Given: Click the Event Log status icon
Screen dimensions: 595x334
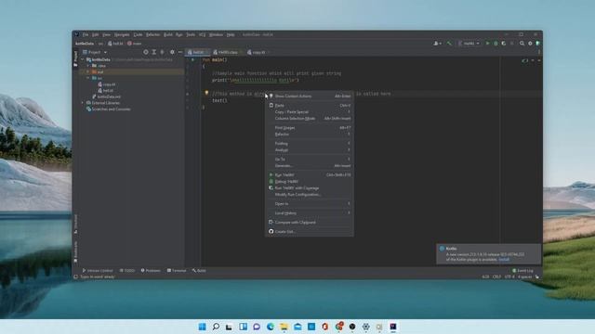Looking at the screenshot, I should click(522, 270).
